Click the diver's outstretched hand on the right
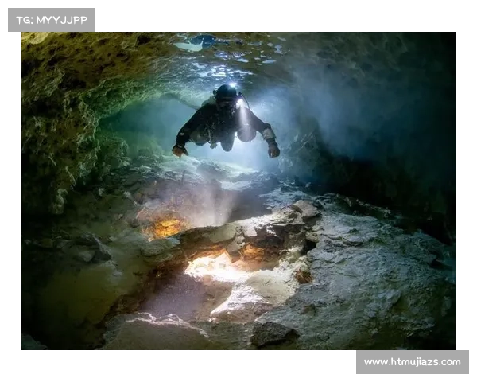The image size is (477, 382). (x=273, y=149)
